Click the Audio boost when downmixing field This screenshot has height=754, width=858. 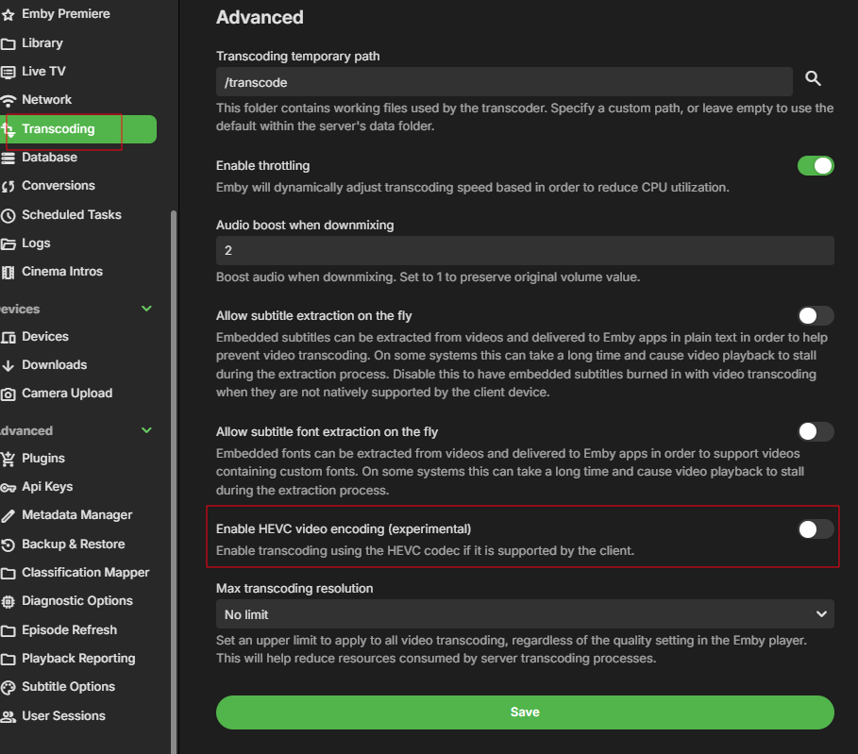[525, 251]
